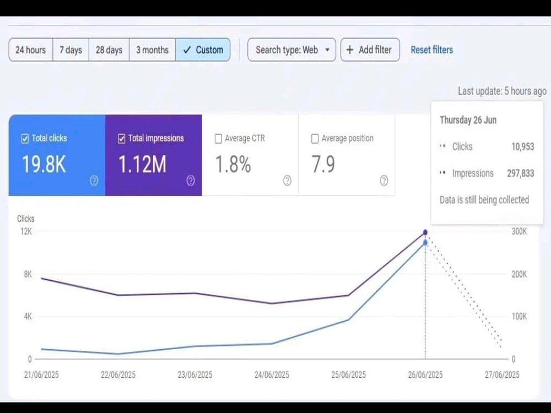
Task: Click the checkmark icon beside Custom
Action: [187, 50]
